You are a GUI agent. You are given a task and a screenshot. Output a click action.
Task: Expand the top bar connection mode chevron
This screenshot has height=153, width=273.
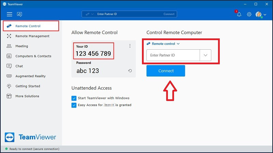click(92, 14)
